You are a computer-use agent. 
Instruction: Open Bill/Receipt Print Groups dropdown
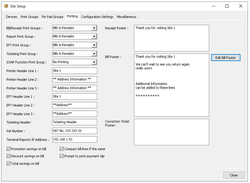(94, 28)
